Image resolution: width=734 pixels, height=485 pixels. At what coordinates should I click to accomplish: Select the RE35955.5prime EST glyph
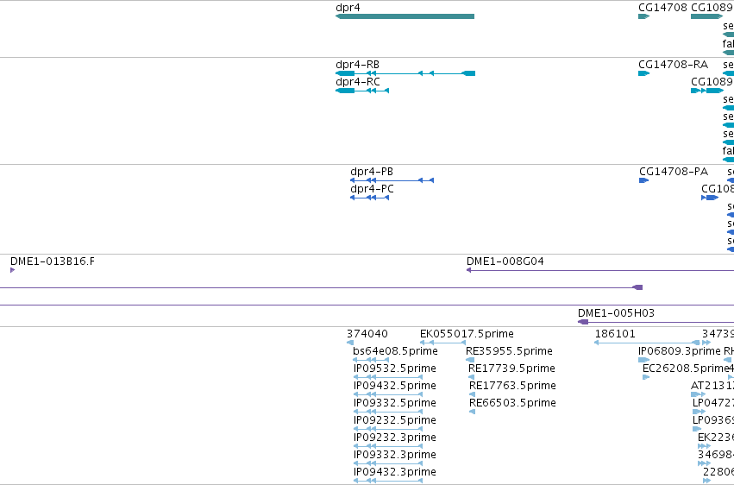coord(470,360)
